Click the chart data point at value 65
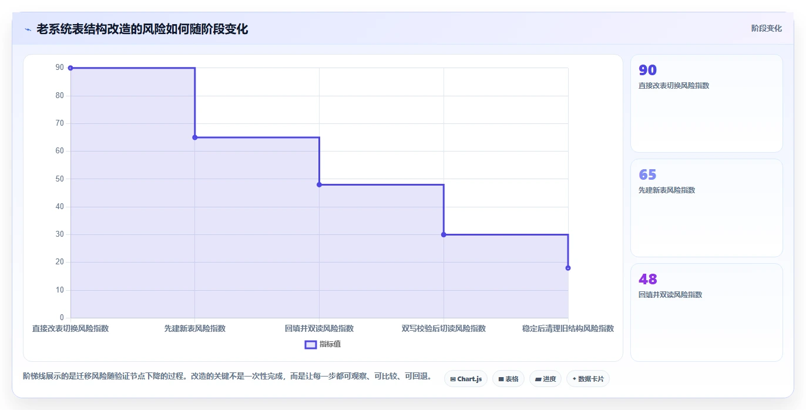Viewport: 806px width, 410px height. (195, 137)
